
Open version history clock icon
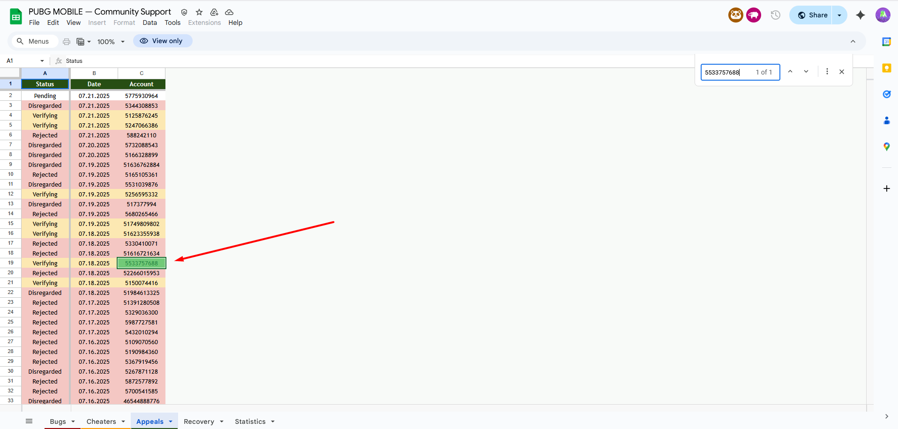tap(776, 15)
